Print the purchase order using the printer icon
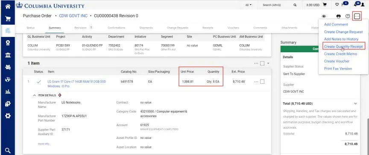 coord(338,16)
